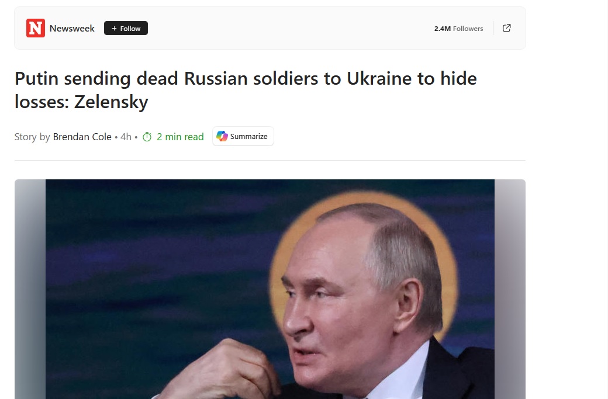Open article in new window icon
Image resolution: width=608 pixels, height=399 pixels.
pyautogui.click(x=506, y=28)
